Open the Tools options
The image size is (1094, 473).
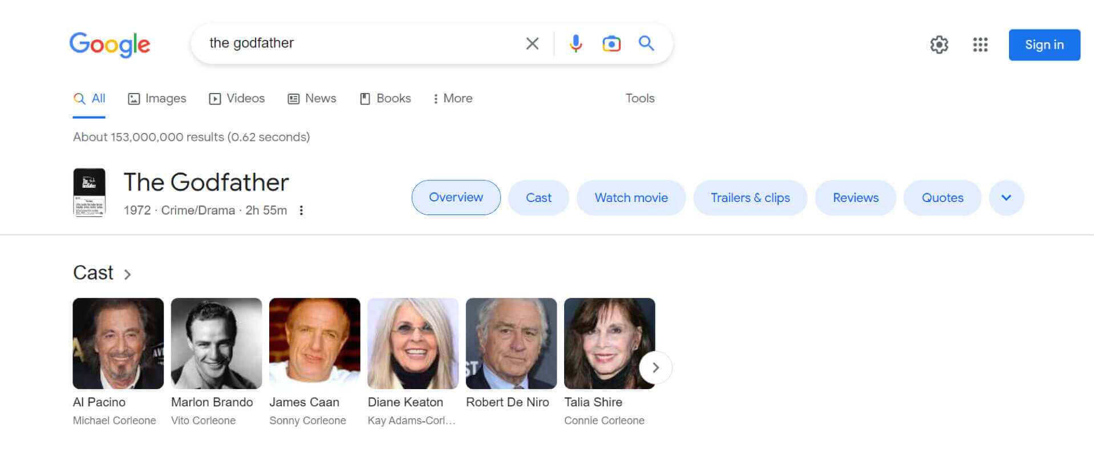click(640, 99)
